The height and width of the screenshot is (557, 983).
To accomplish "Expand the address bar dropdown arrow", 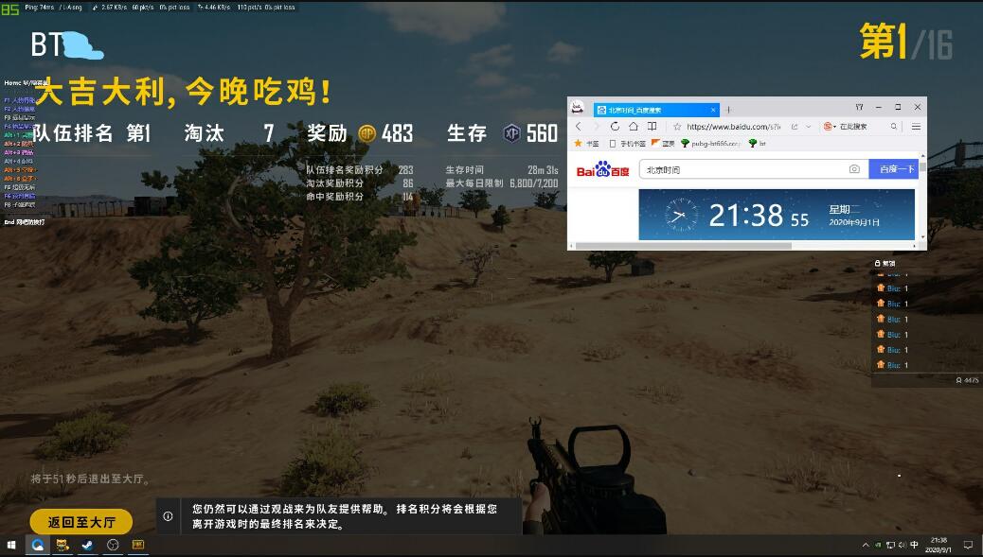I will click(808, 126).
